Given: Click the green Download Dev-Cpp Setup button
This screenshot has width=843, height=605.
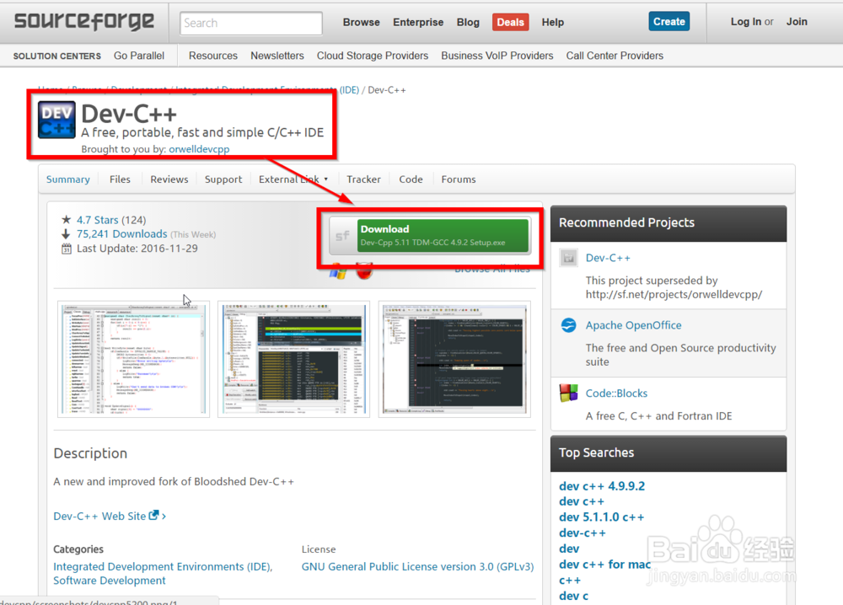Looking at the screenshot, I should [x=430, y=234].
